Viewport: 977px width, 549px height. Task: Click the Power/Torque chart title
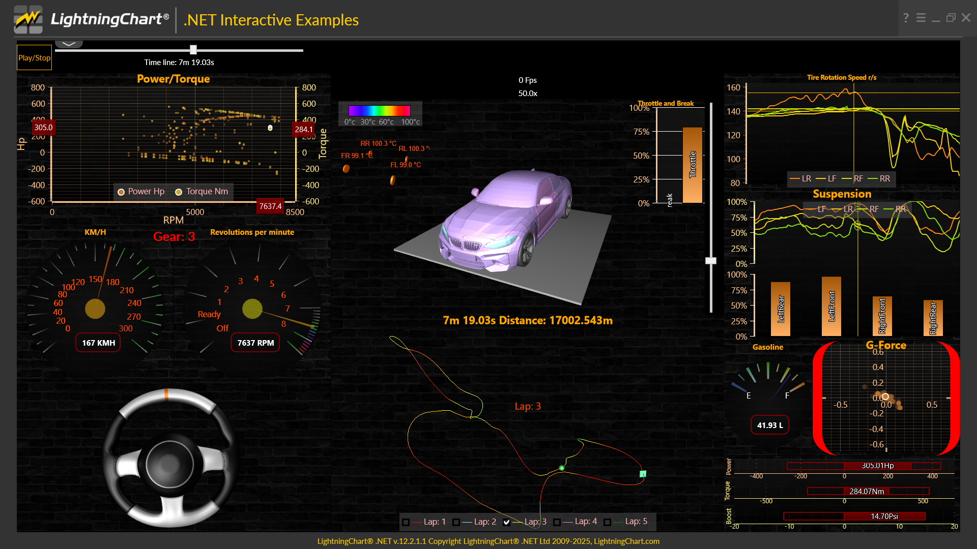[174, 79]
